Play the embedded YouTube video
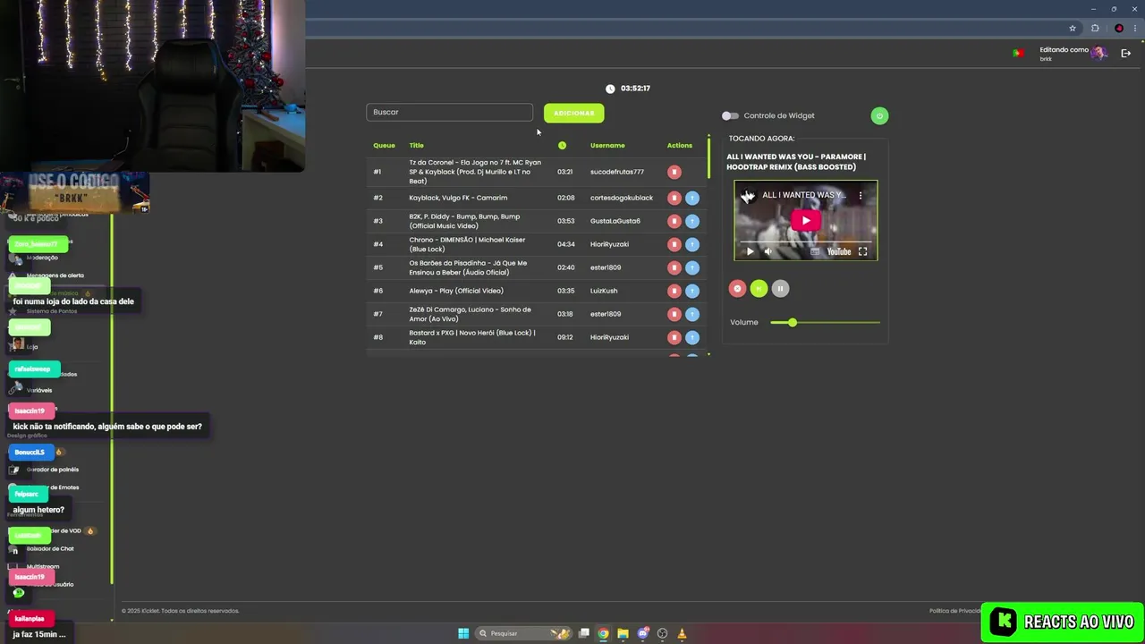Screen dimensions: 1145x644 (x=805, y=221)
